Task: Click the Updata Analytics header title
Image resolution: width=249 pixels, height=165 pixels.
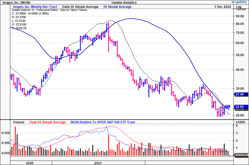Action: click(x=124, y=3)
